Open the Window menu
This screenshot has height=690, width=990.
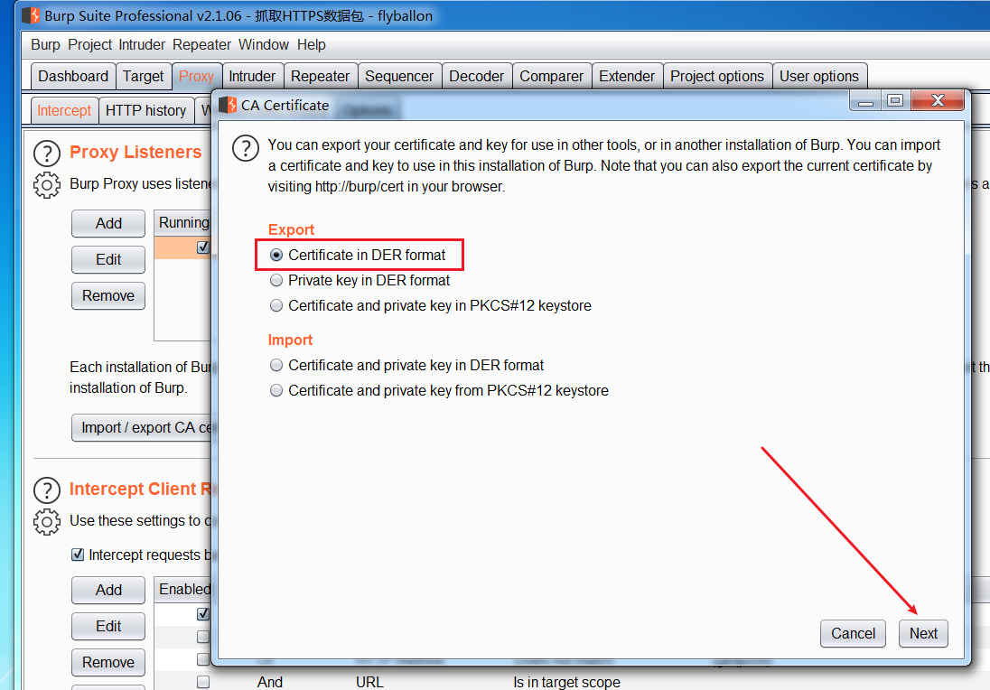tap(263, 45)
